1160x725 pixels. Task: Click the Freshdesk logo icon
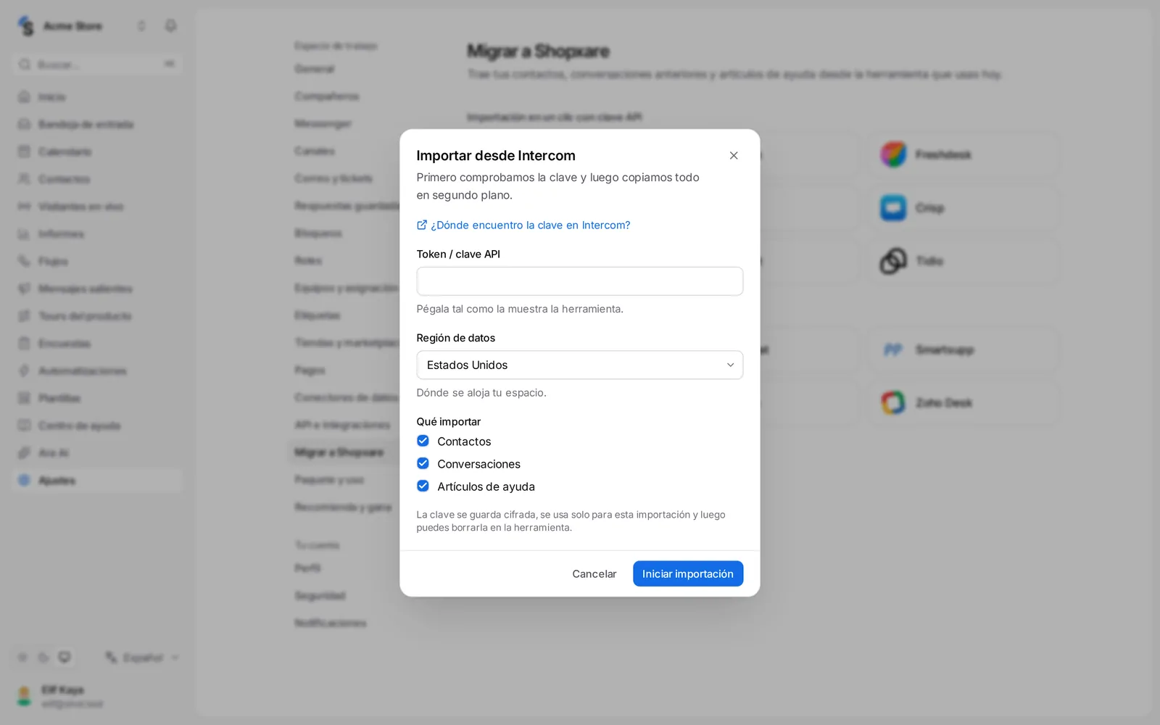[893, 154]
